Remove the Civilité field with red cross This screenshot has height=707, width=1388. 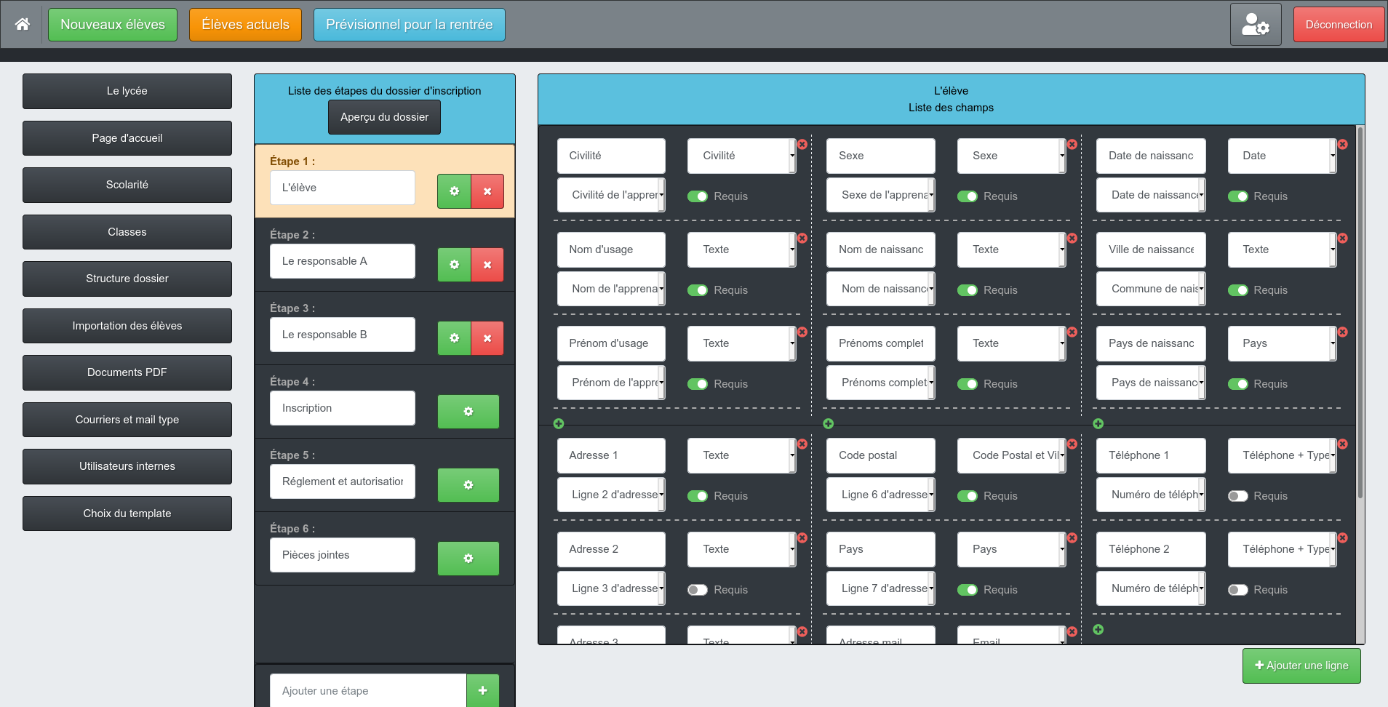point(802,144)
